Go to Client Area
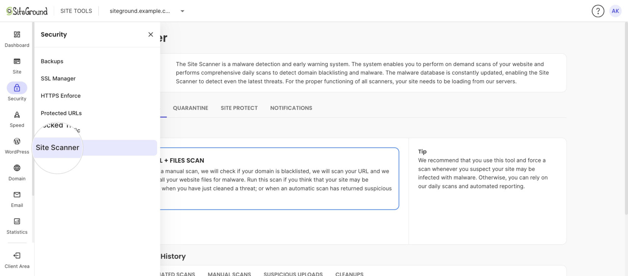Viewport: 628px width, 276px height. click(17, 261)
